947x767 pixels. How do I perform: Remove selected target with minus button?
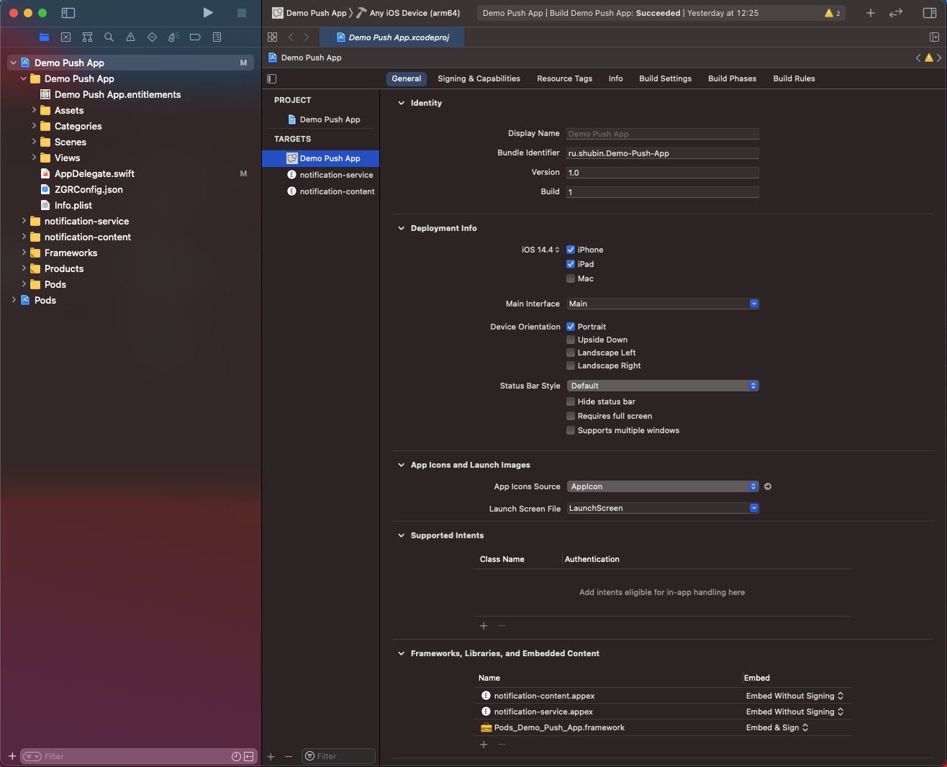tap(289, 756)
